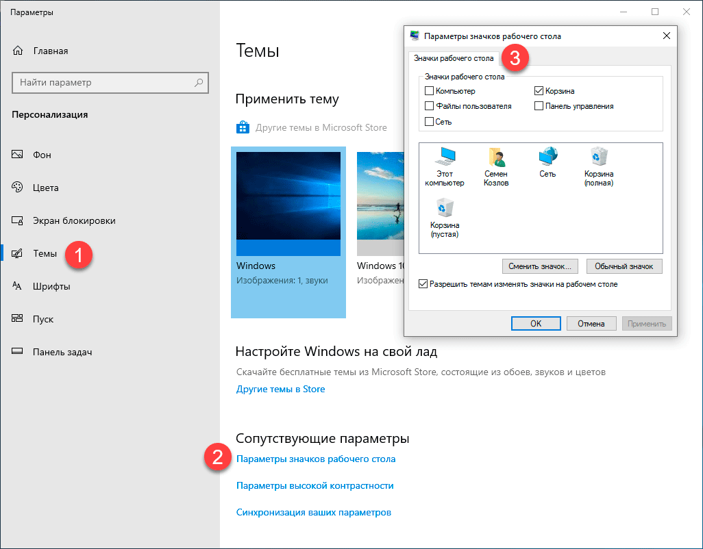Viewport: 703px width, 549px height.
Task: Click the Фон picture icon in sidebar
Action: pyautogui.click(x=17, y=155)
